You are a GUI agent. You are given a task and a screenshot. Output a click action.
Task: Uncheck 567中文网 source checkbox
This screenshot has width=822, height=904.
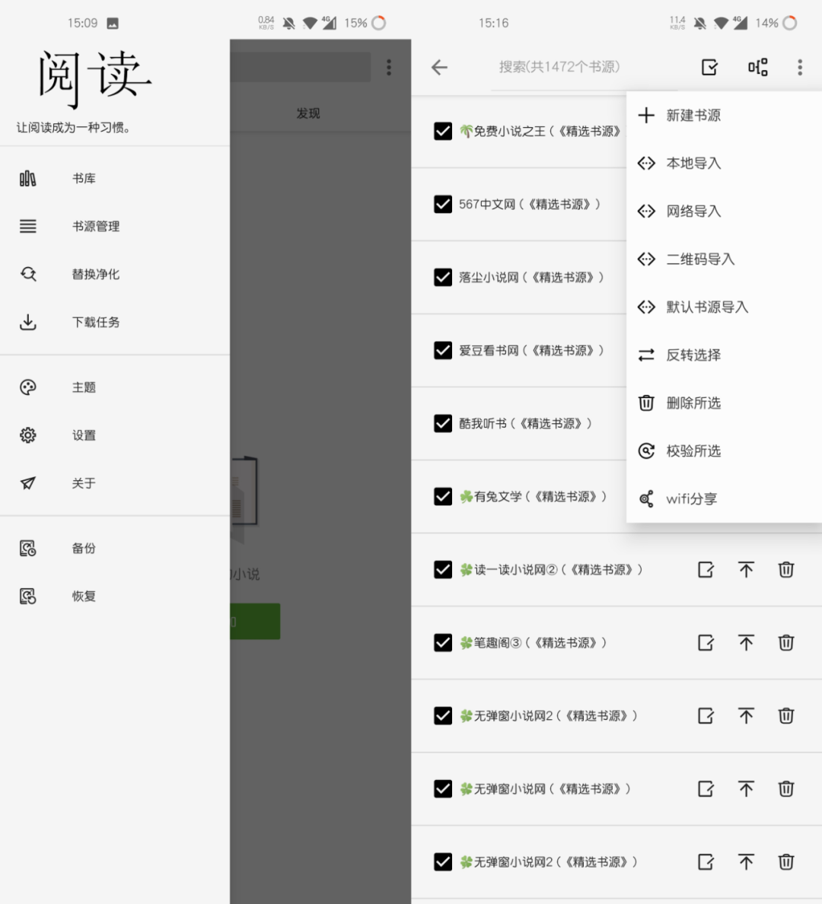point(443,204)
